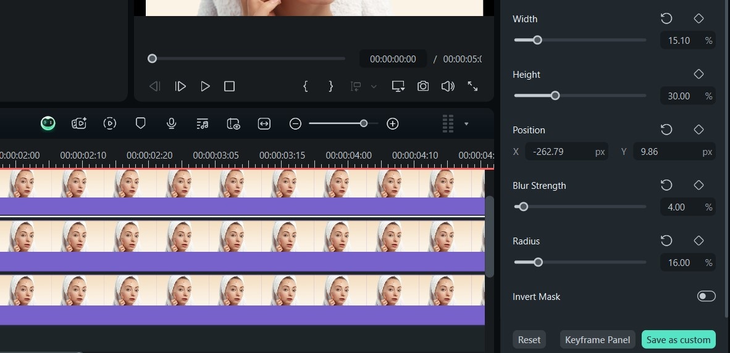Add keyframe for Blur Strength
Screen dimensions: 730x353
[699, 185]
